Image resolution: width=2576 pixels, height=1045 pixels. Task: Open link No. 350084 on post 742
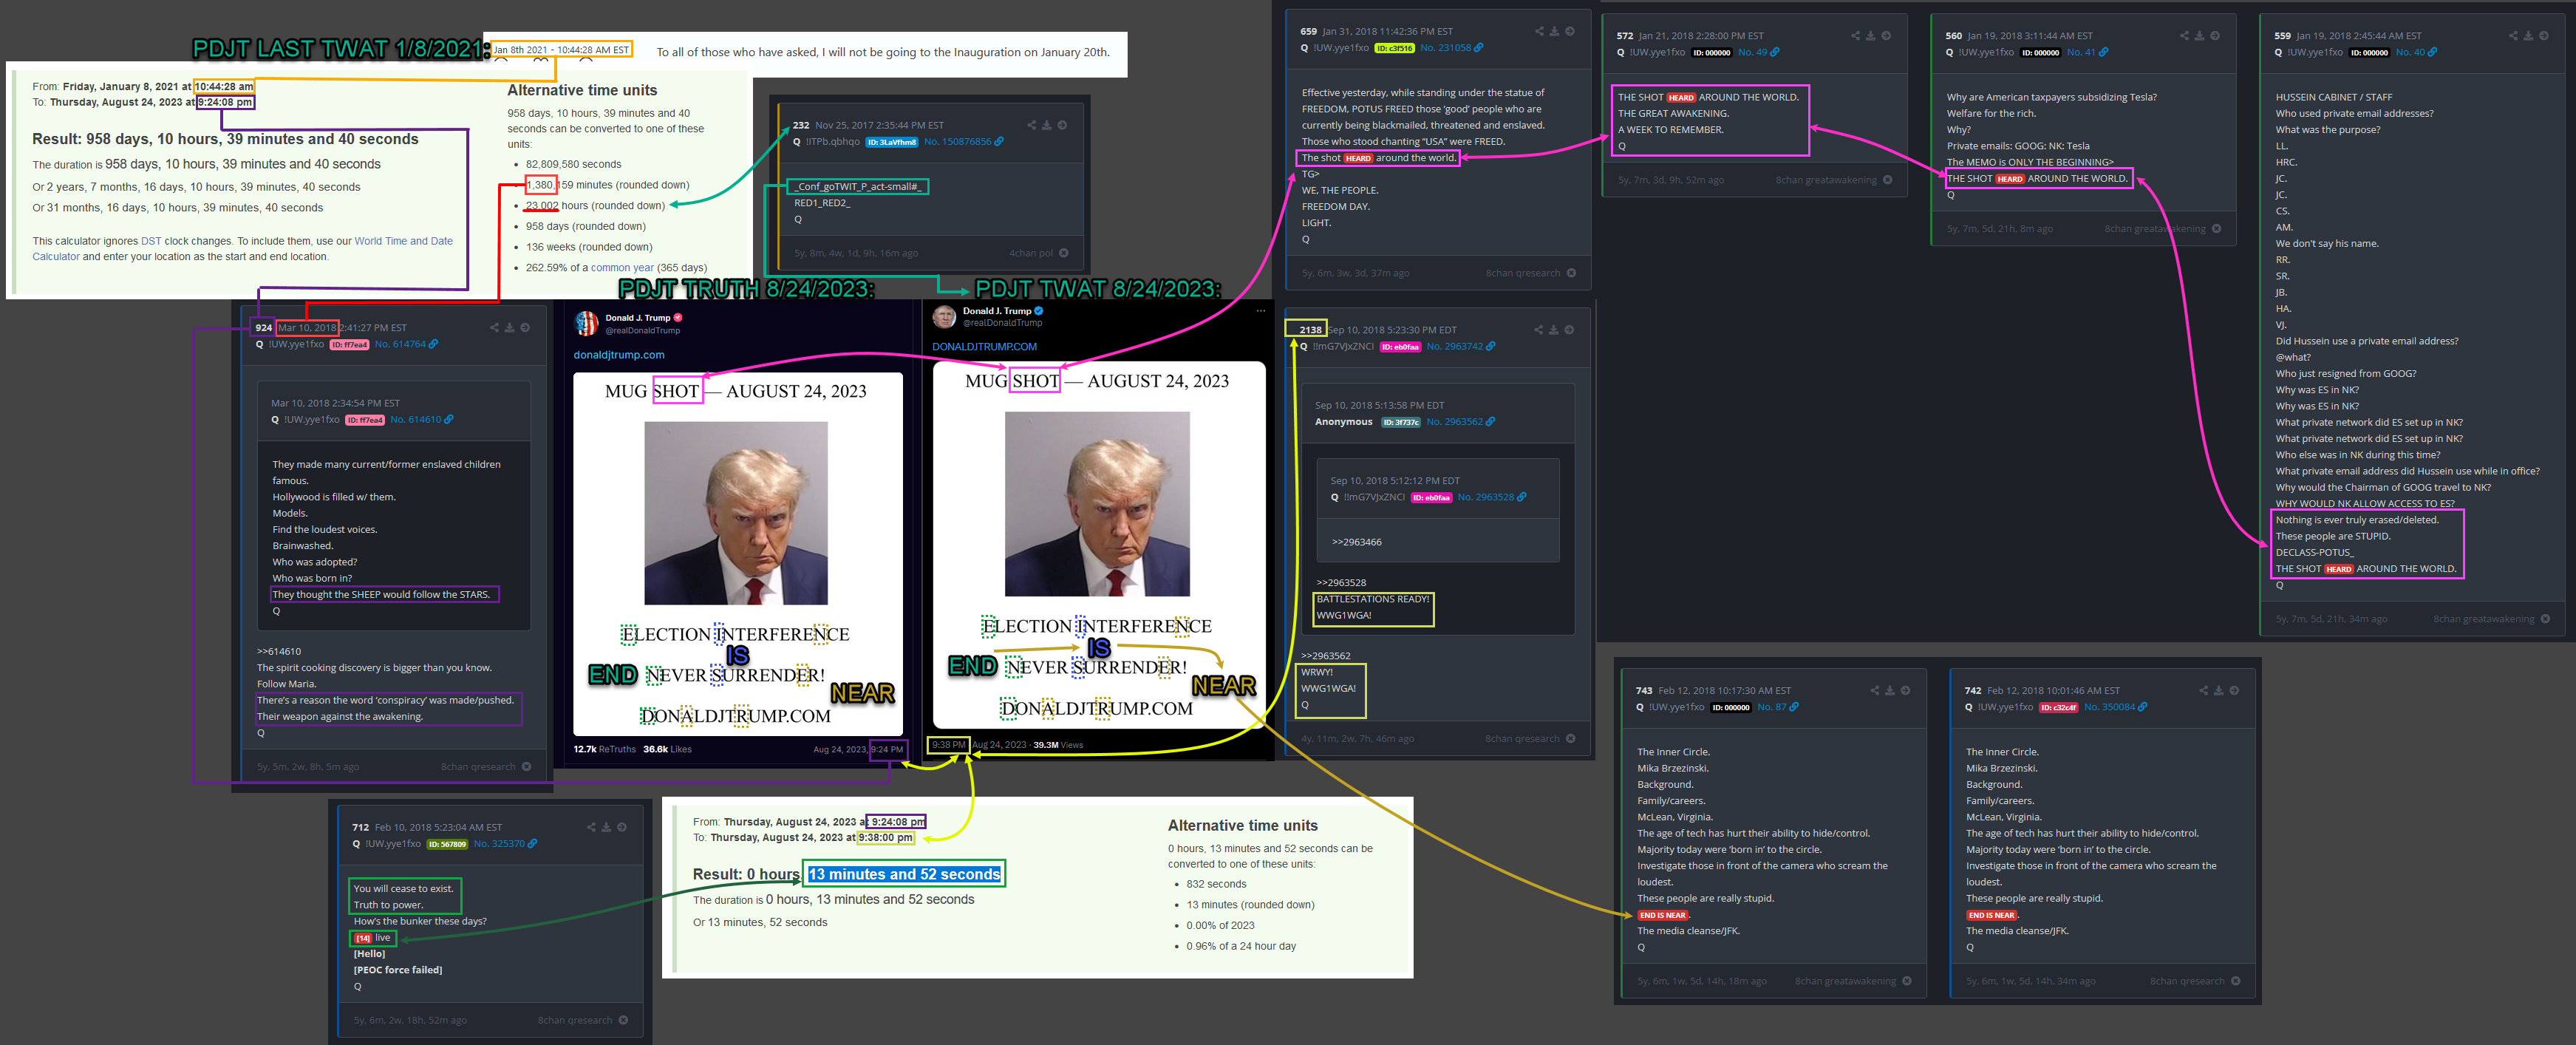click(x=2116, y=708)
